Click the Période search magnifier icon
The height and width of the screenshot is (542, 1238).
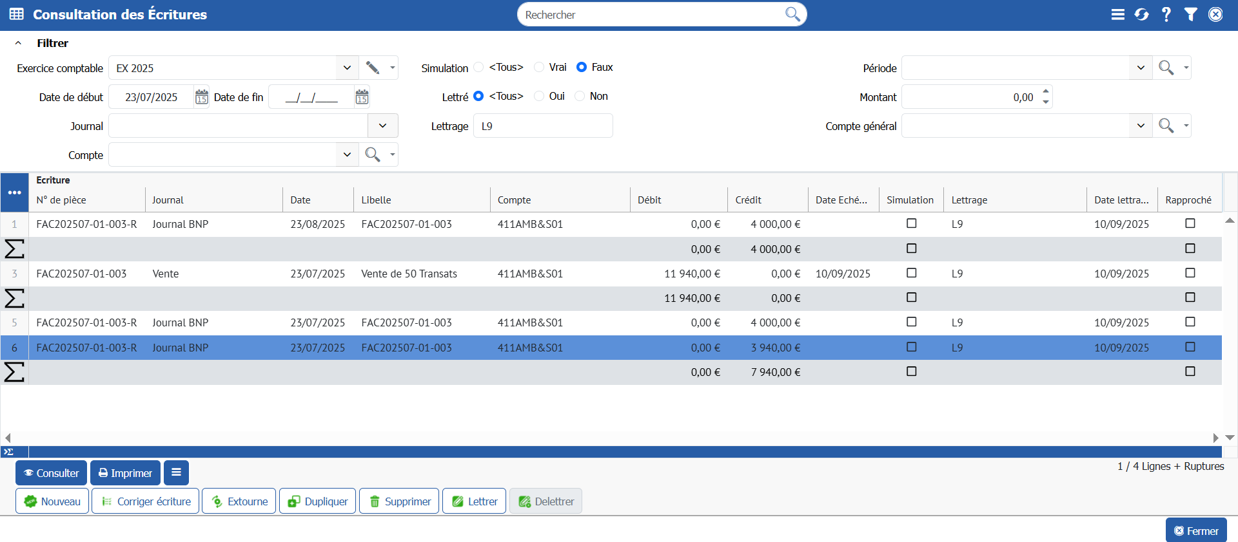1166,68
